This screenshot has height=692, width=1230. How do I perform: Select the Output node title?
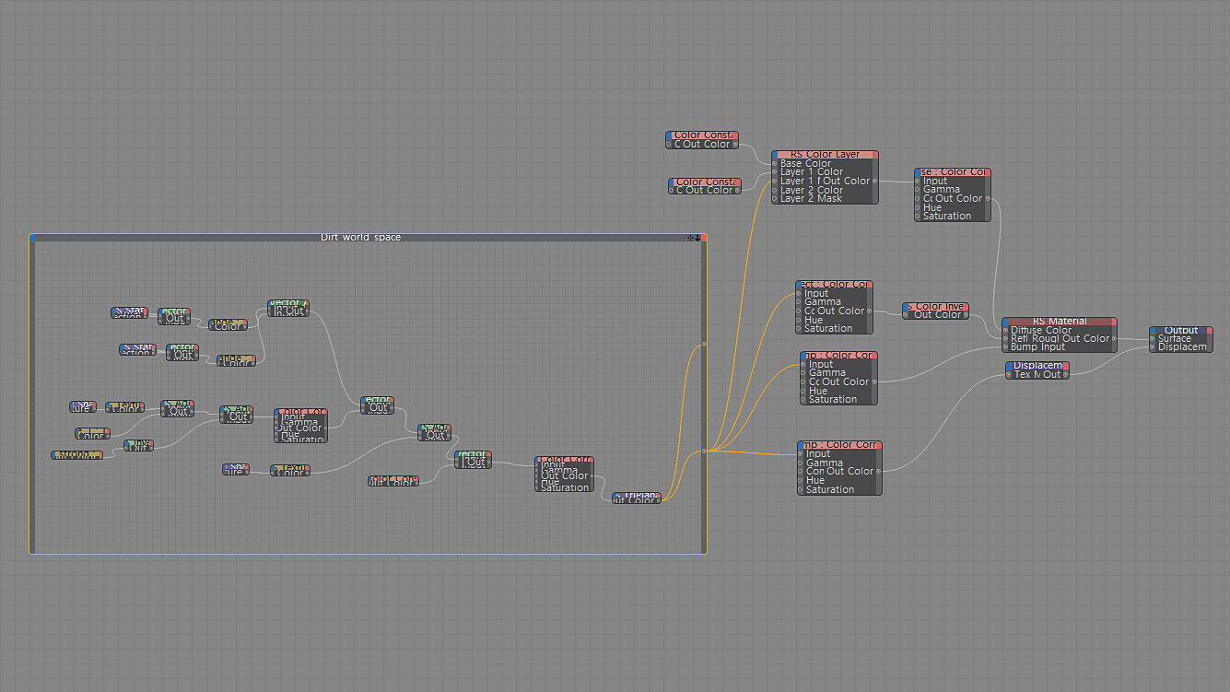(x=1181, y=330)
